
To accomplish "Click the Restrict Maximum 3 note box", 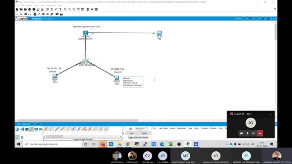I will pos(134,82).
